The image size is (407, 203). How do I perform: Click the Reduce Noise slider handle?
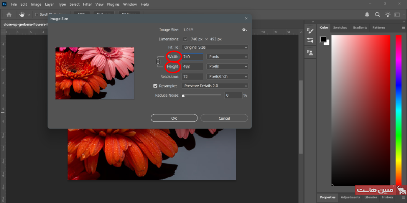tap(183, 95)
